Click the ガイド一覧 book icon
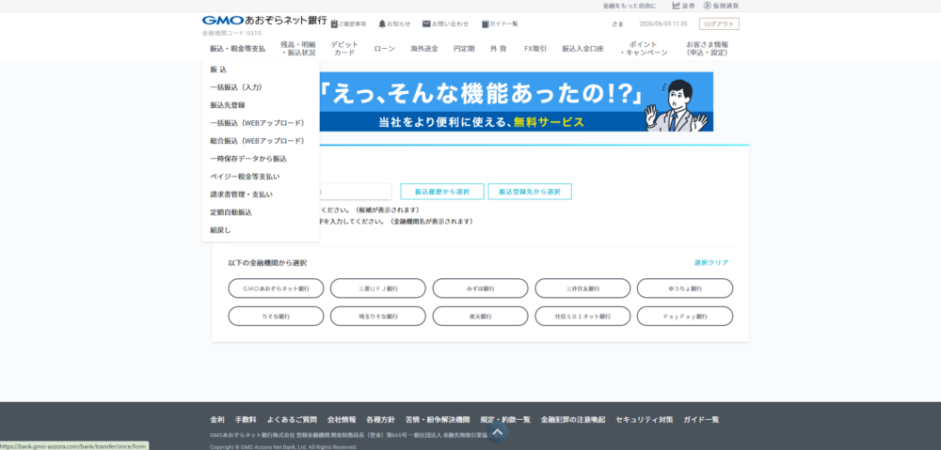Viewport: 941px width, 450px height. pos(485,24)
